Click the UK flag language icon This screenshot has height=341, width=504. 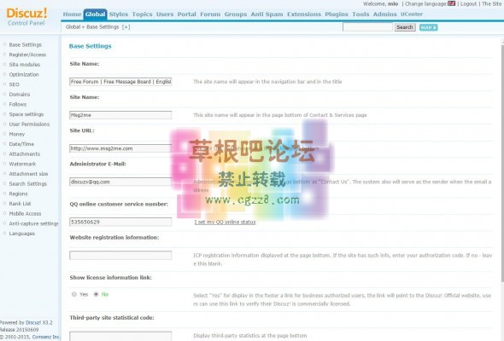click(x=452, y=3)
